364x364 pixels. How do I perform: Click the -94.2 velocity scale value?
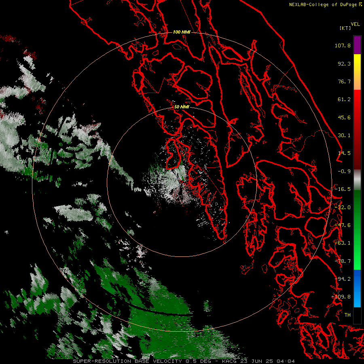tap(343, 279)
